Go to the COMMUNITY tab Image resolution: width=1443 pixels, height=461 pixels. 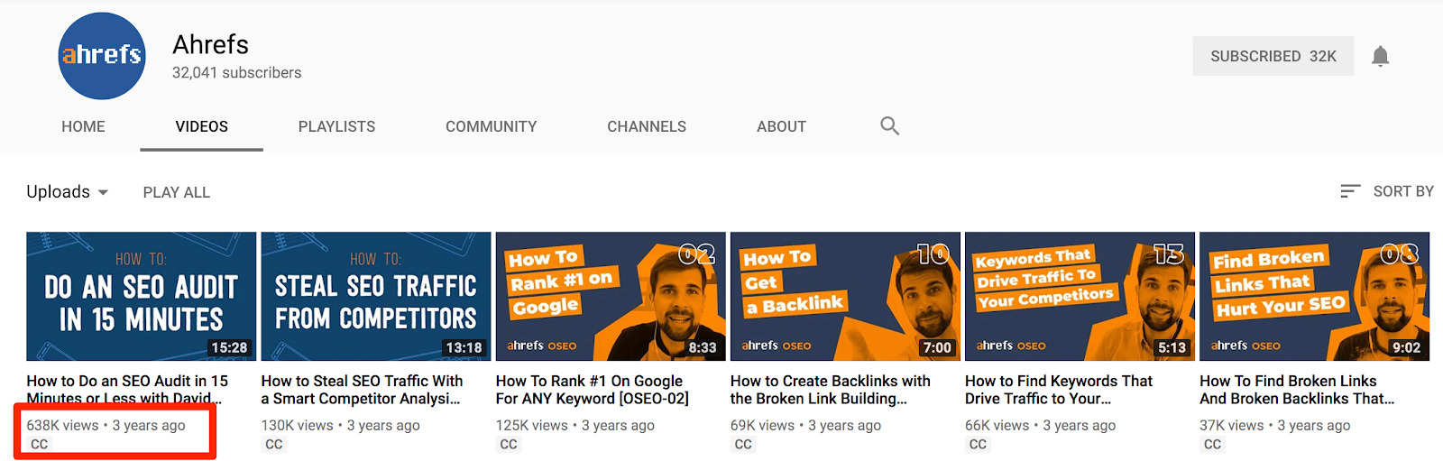coord(492,126)
